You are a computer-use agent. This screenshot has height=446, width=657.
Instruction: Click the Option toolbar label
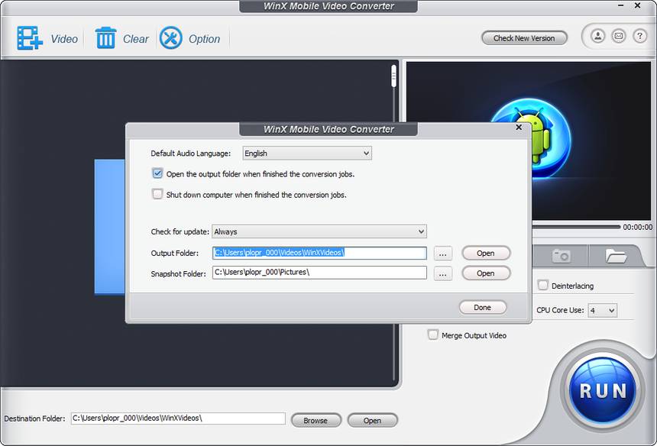coord(205,39)
